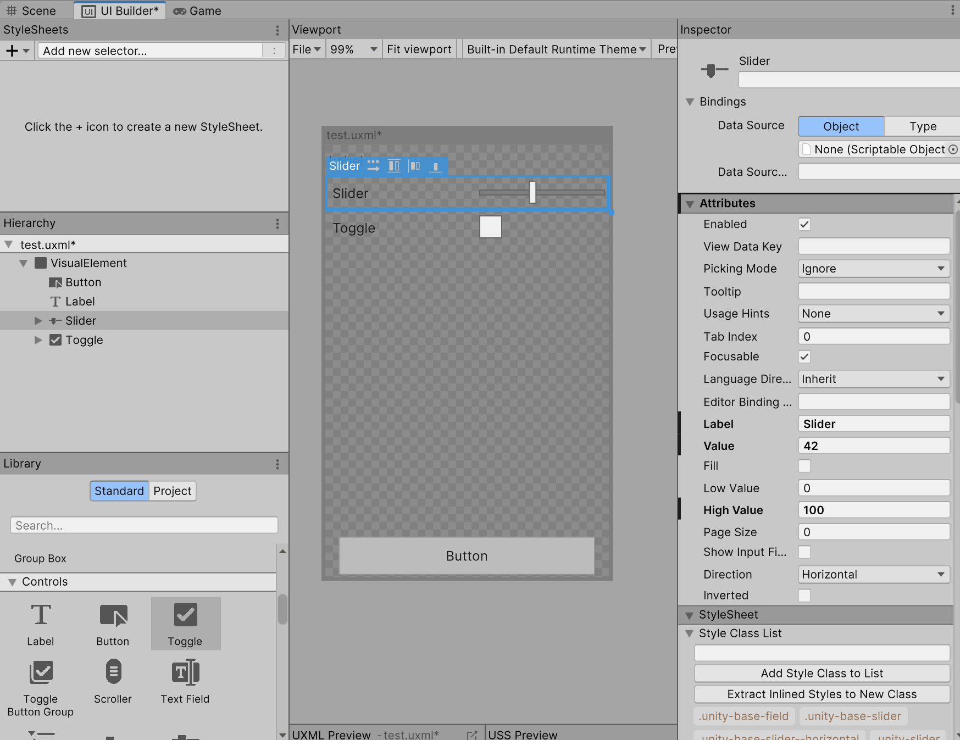Expand the Toggle item in Hierarchy

point(38,340)
